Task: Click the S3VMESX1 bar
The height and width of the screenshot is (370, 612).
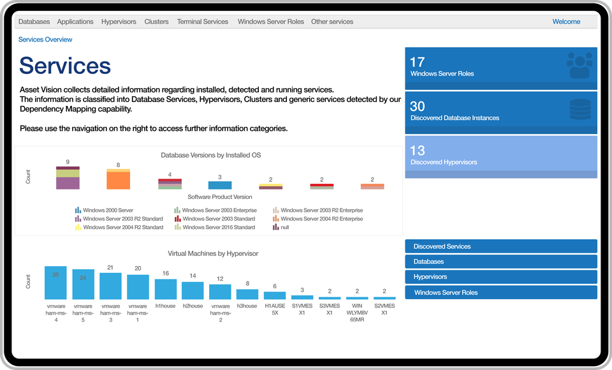Action: (x=330, y=298)
